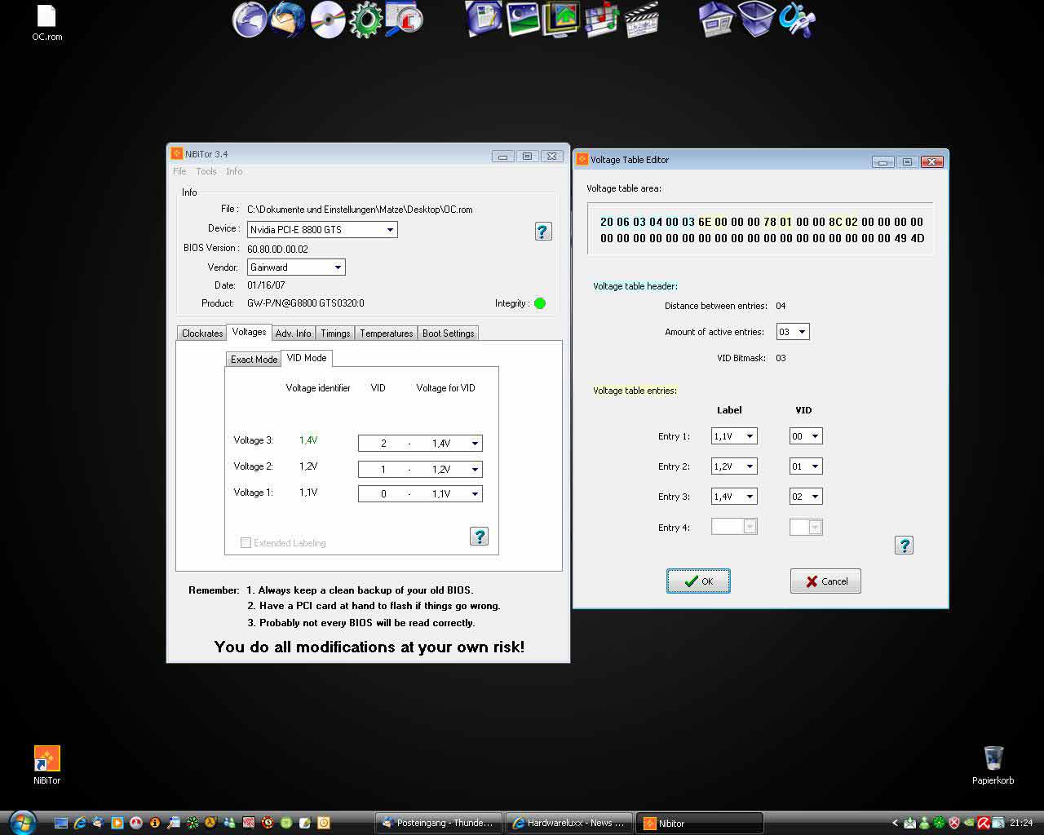Open the Device dropdown Nvidia PCI-E 8800 GTS
The image size is (1044, 835).
click(322, 230)
